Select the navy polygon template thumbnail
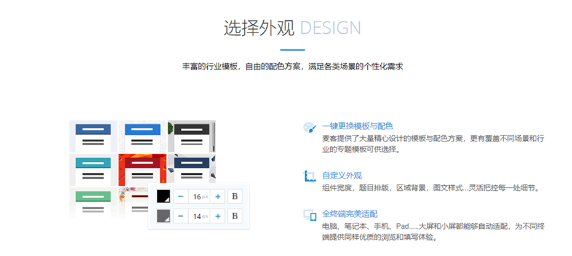572x256 pixels. (191, 168)
